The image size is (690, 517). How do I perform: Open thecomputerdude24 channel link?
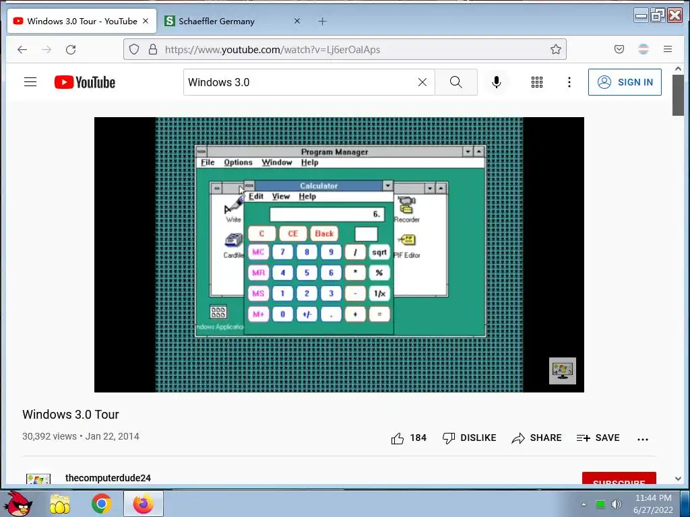point(108,478)
